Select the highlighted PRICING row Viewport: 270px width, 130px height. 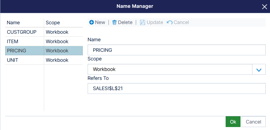point(44,51)
